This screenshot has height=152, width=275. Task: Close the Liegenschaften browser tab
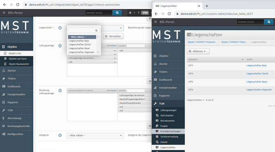click(x=199, y=6)
